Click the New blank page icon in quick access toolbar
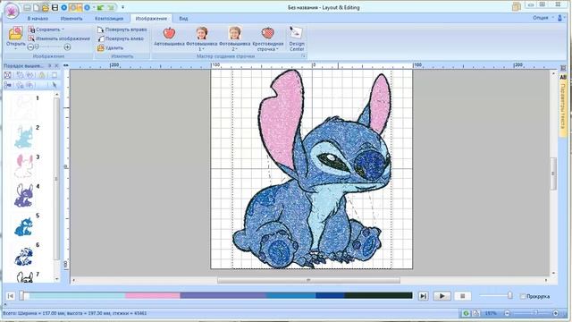This screenshot has width=572, height=322. pyautogui.click(x=37, y=7)
